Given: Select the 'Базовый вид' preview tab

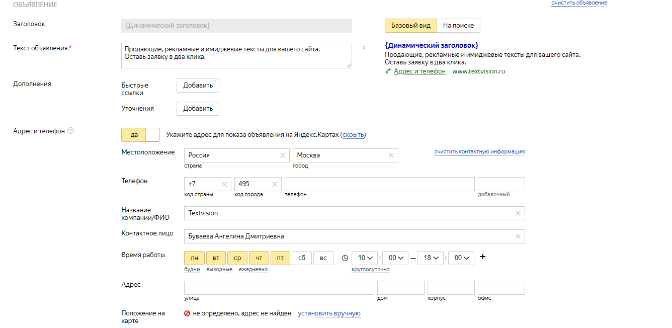Looking at the screenshot, I should pos(410,26).
